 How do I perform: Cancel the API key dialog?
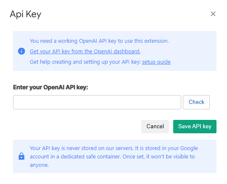coord(155,127)
